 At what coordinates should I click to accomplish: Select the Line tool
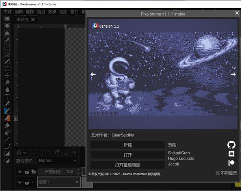(x=7, y=139)
